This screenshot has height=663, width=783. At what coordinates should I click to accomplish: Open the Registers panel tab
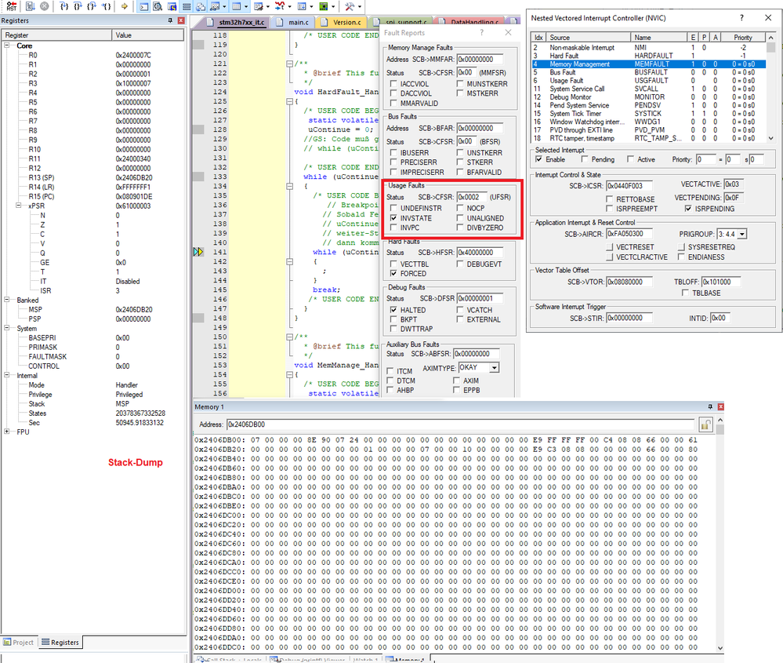(x=60, y=643)
